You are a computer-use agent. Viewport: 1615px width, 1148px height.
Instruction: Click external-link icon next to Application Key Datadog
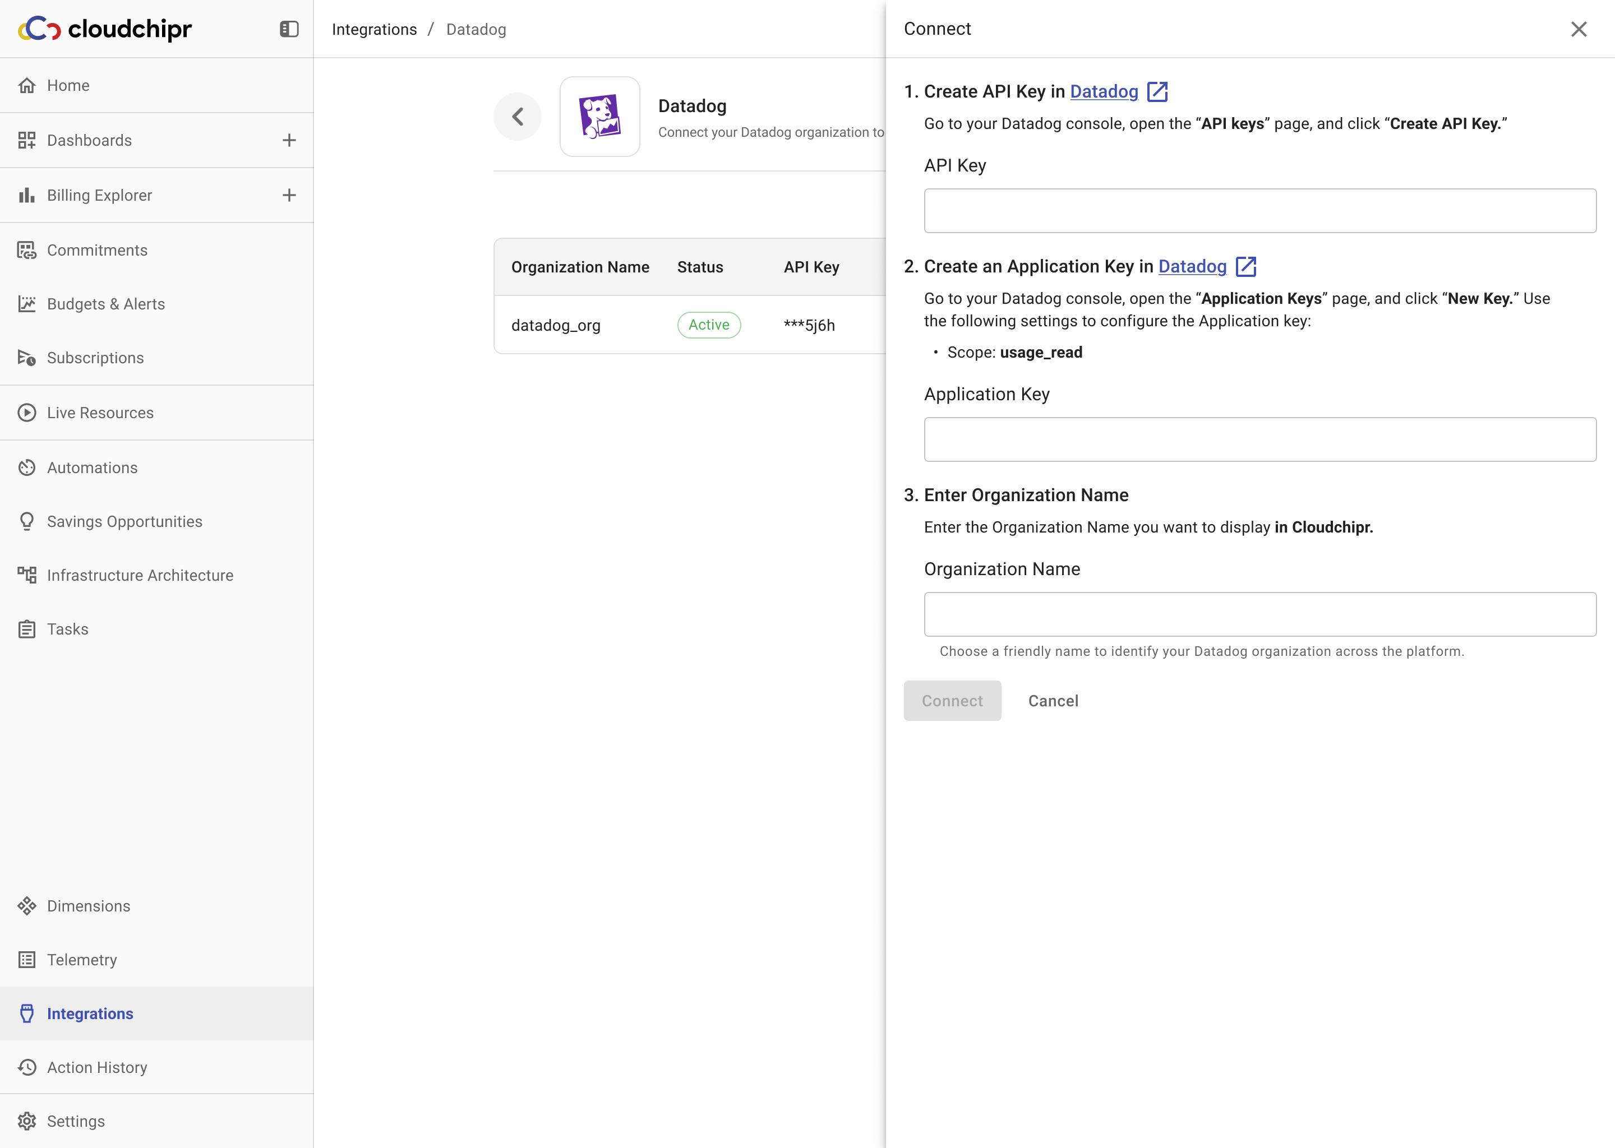click(1246, 266)
